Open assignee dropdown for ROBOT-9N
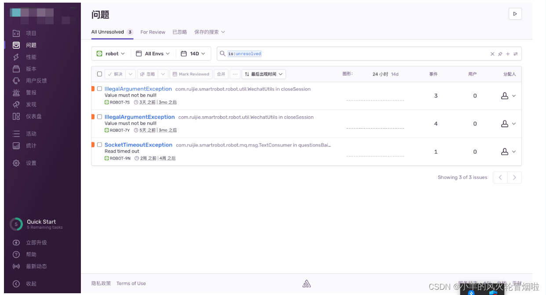Screen dimensions: 546x295 [x=508, y=151]
